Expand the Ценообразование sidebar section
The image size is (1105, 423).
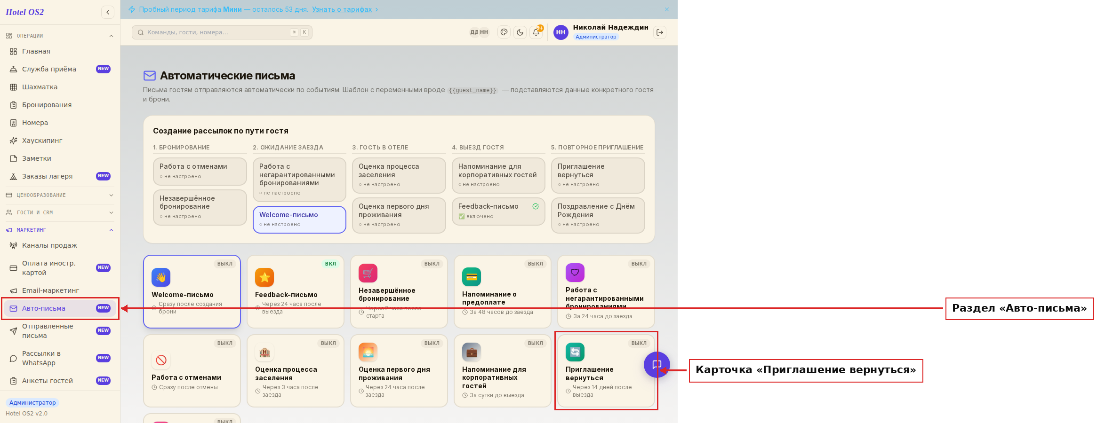(60, 195)
